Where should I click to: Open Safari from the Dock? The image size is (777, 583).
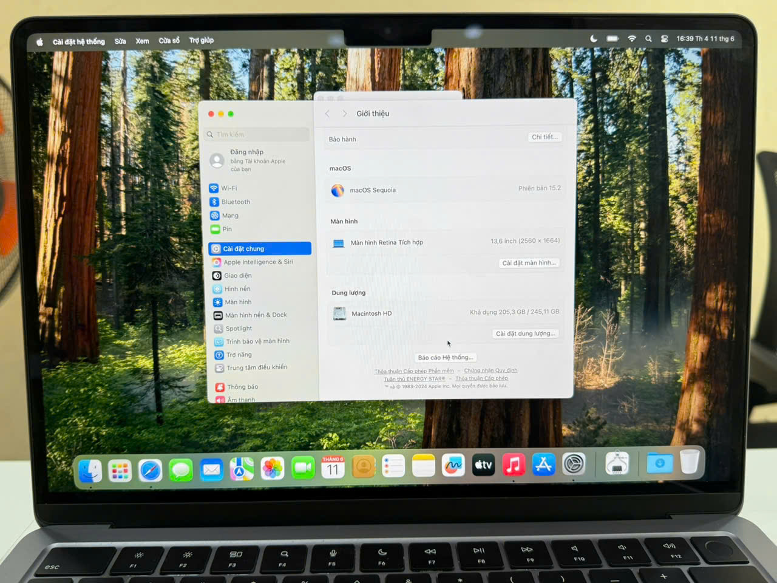151,470
